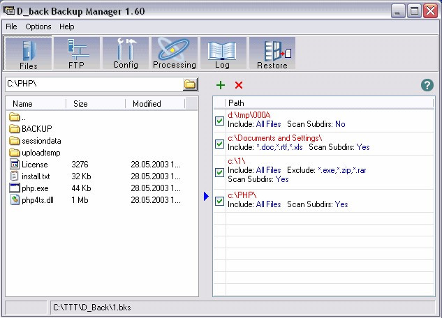Open the Files section in toolbar
Viewport: 442px width, 318px height.
[x=28, y=53]
